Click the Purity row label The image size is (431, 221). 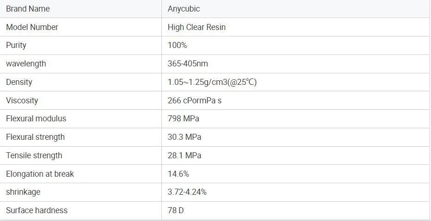click(x=16, y=45)
